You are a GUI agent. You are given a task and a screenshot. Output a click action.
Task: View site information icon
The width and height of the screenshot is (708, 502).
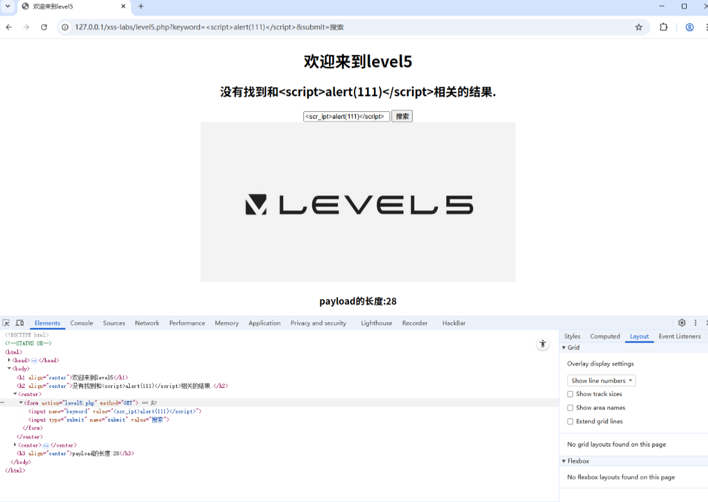pos(65,27)
